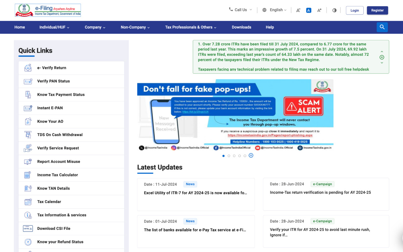403x252 pixels.
Task: Select the second carousel indicator dot
Action: tap(229, 156)
